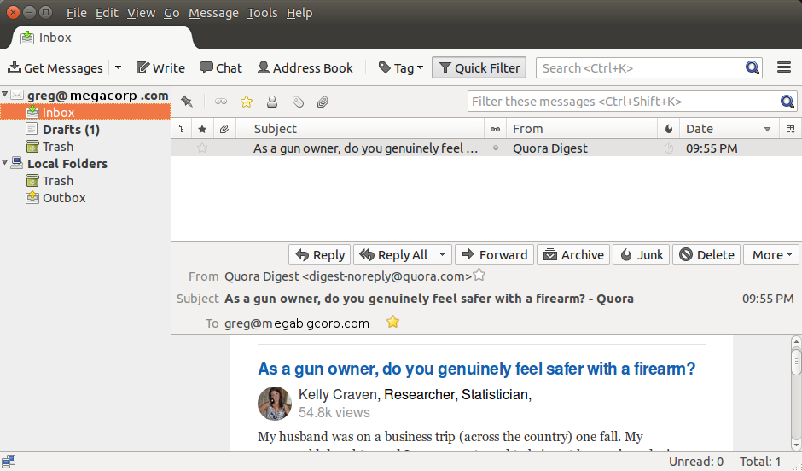Screen dimensions: 802x471
Task: Click the Write new message button
Action: (x=160, y=68)
